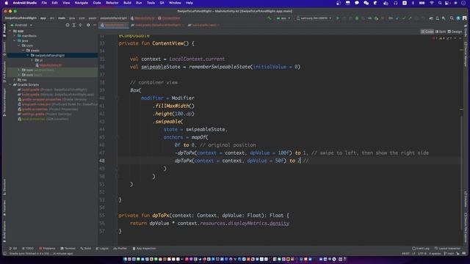Click the 4 spaces indent setting

tap(434, 254)
